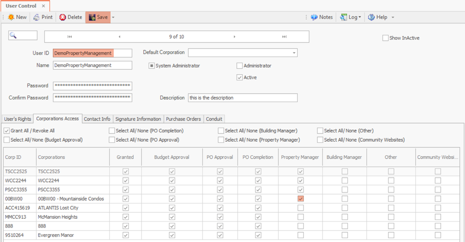Go to the next record

tap(234, 37)
